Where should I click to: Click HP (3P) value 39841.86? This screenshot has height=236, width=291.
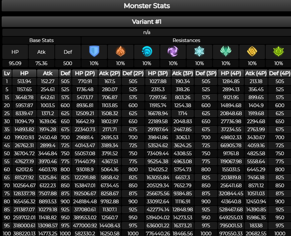click(x=158, y=137)
